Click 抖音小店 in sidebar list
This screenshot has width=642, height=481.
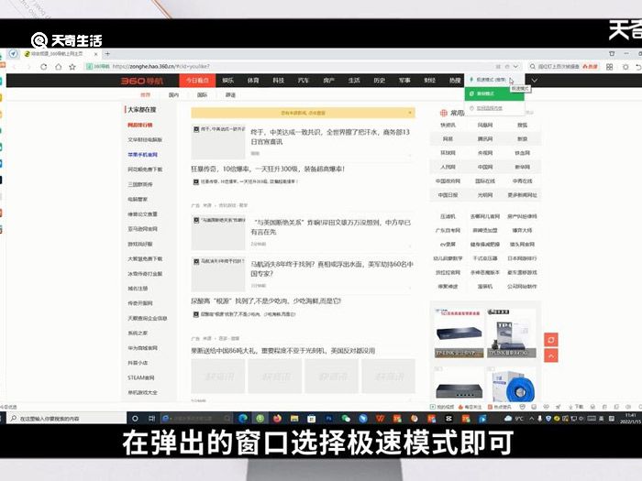point(138,363)
